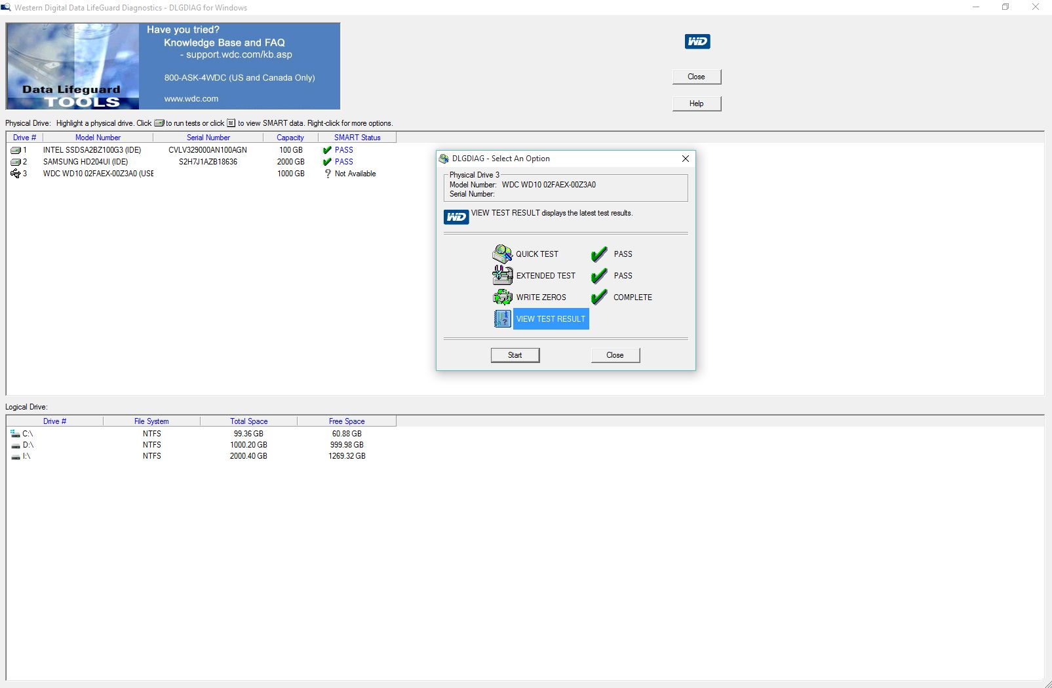Sort logical drives by Free Space column
1052x688 pixels.
tap(347, 421)
